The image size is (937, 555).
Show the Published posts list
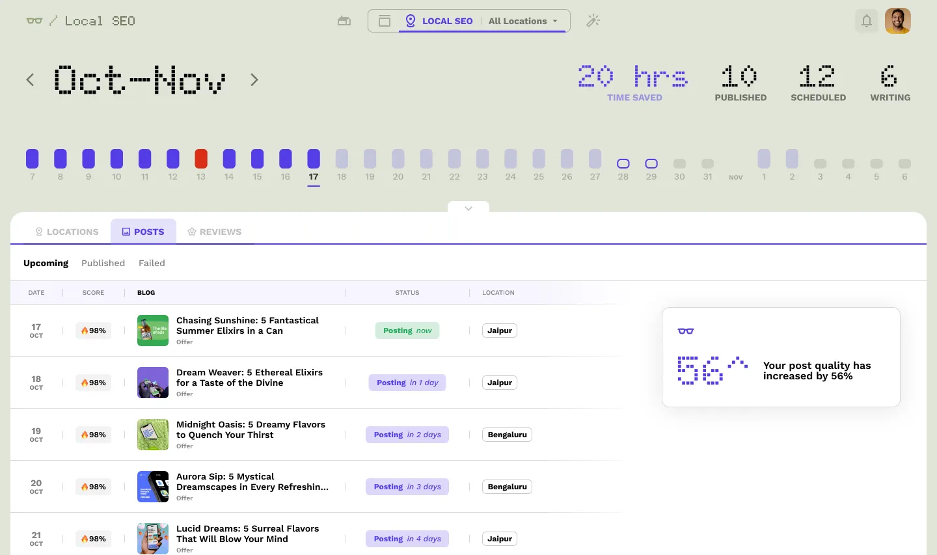pyautogui.click(x=103, y=263)
